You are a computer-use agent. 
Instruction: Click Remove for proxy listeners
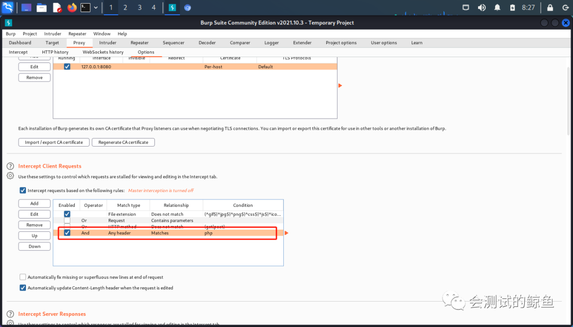point(34,77)
